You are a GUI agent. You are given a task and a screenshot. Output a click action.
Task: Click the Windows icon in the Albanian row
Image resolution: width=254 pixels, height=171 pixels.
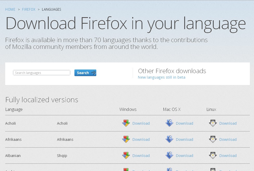click(126, 155)
